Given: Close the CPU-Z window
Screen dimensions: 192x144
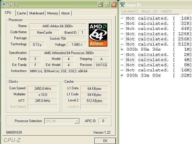Looking at the screenshot, I should click(x=114, y=5).
